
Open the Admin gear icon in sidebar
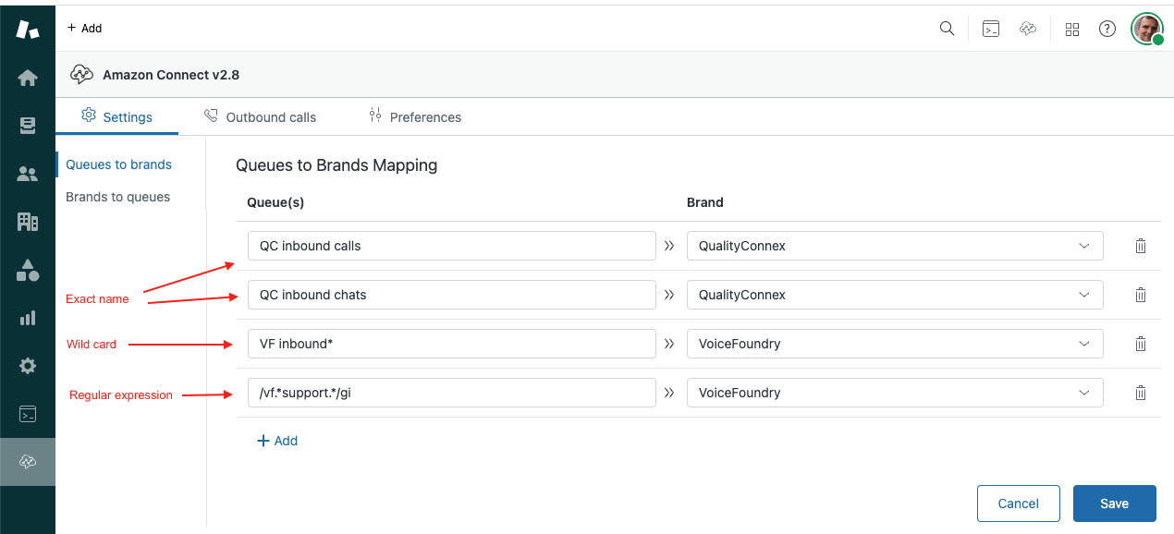tap(28, 366)
